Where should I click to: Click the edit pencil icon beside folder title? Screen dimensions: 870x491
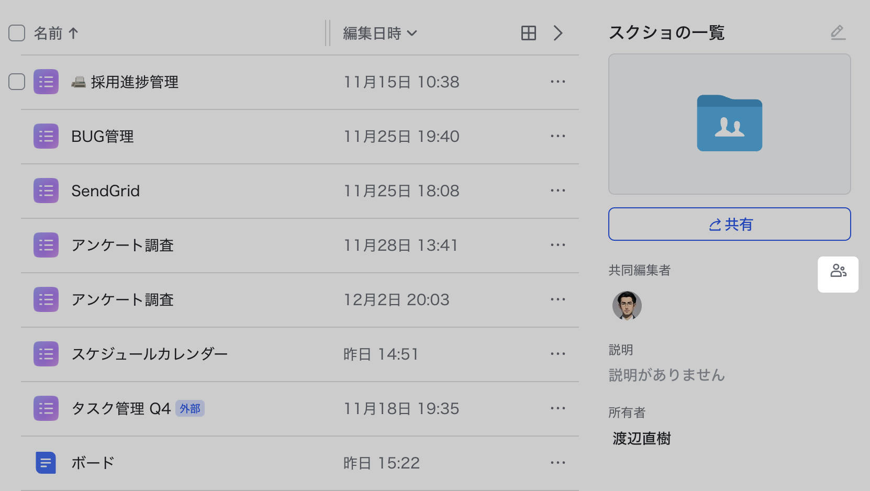click(838, 32)
